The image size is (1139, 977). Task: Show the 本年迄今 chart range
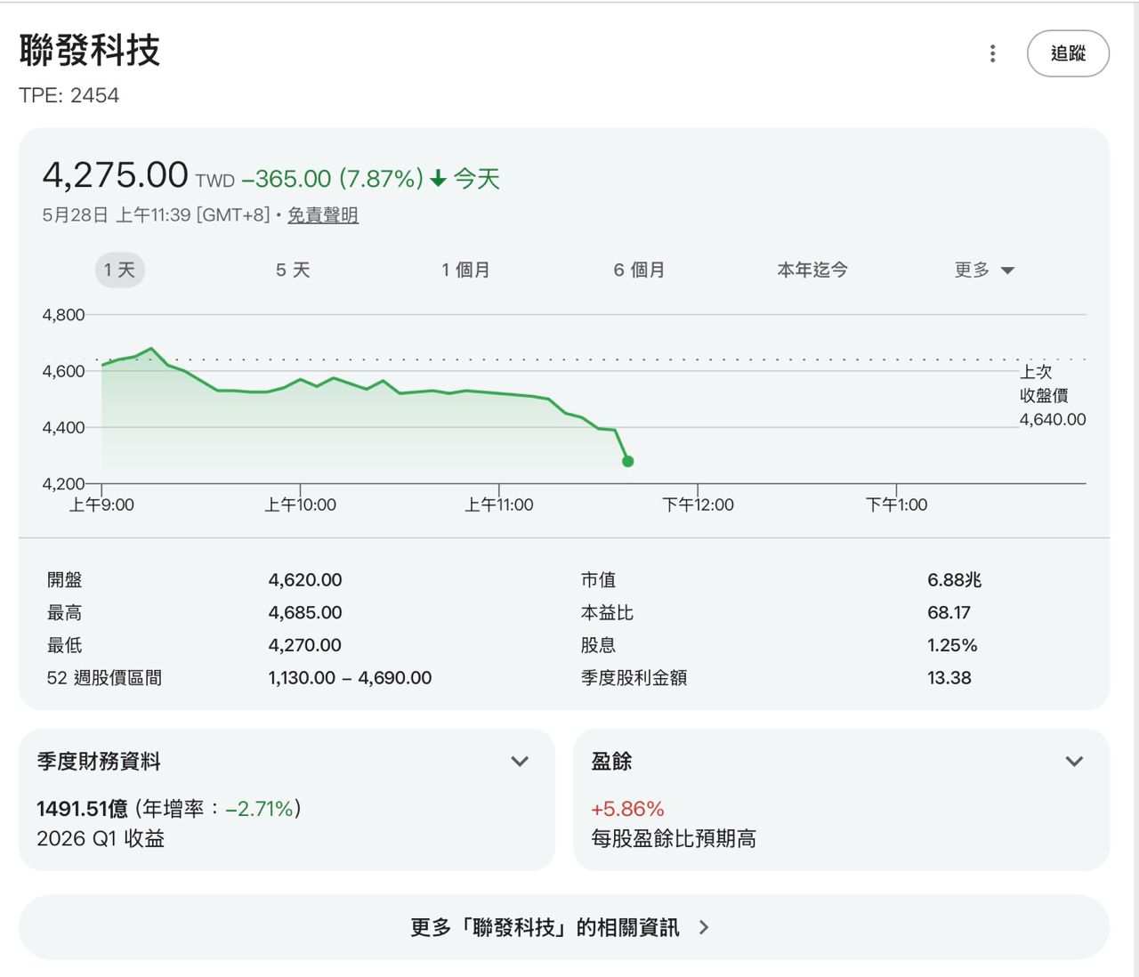pyautogui.click(x=812, y=270)
